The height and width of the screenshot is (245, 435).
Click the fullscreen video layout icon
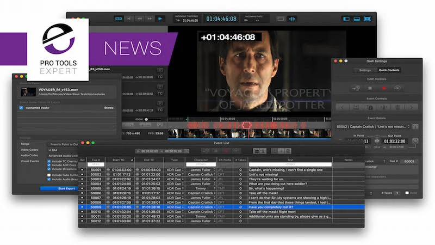click(x=368, y=19)
